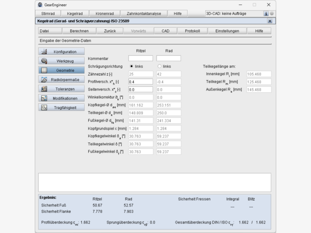The width and height of the screenshot is (311, 233).
Task: Open Radkörpermaße section
Action: point(61,80)
